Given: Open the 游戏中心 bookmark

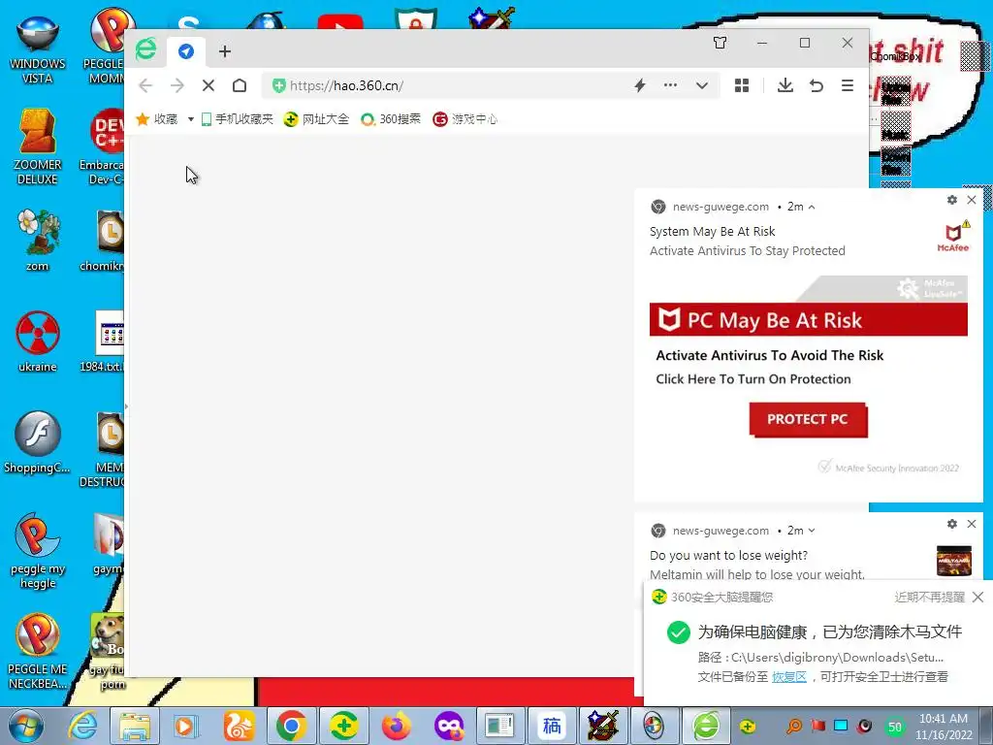Looking at the screenshot, I should click(464, 119).
